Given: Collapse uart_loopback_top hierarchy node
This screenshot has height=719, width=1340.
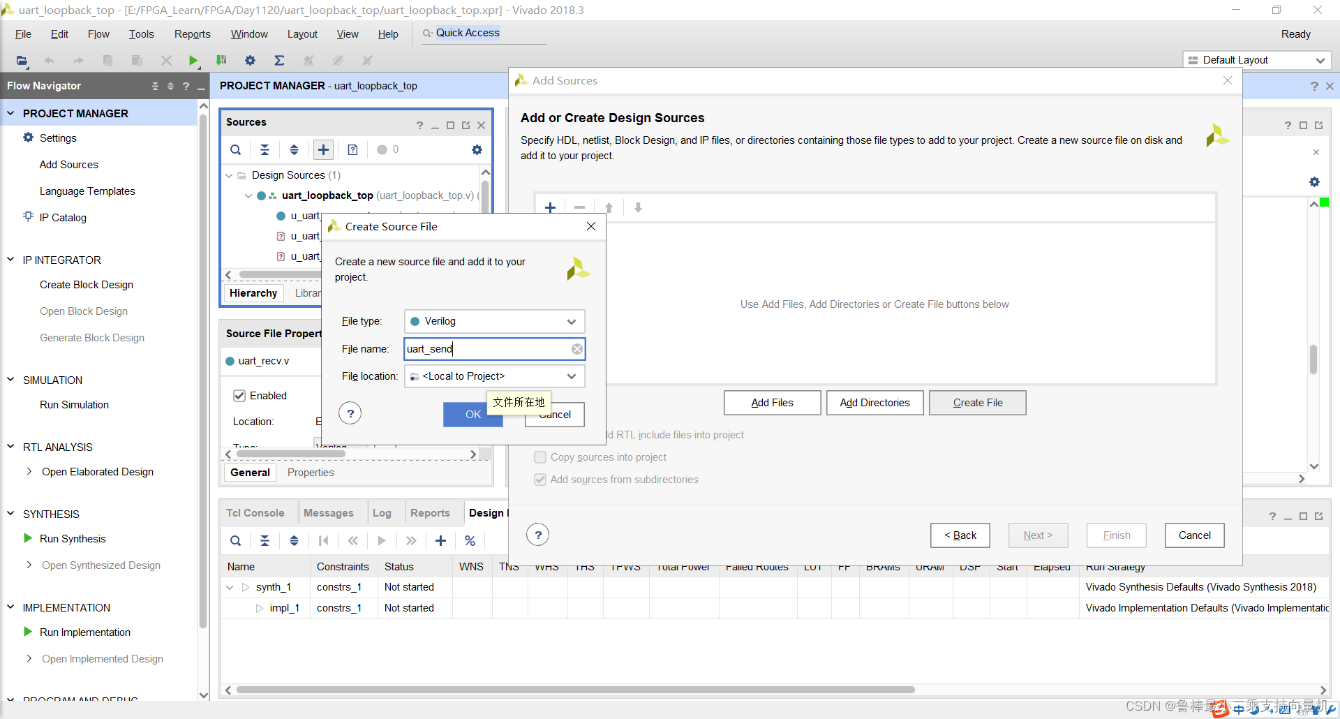Looking at the screenshot, I should [x=248, y=195].
